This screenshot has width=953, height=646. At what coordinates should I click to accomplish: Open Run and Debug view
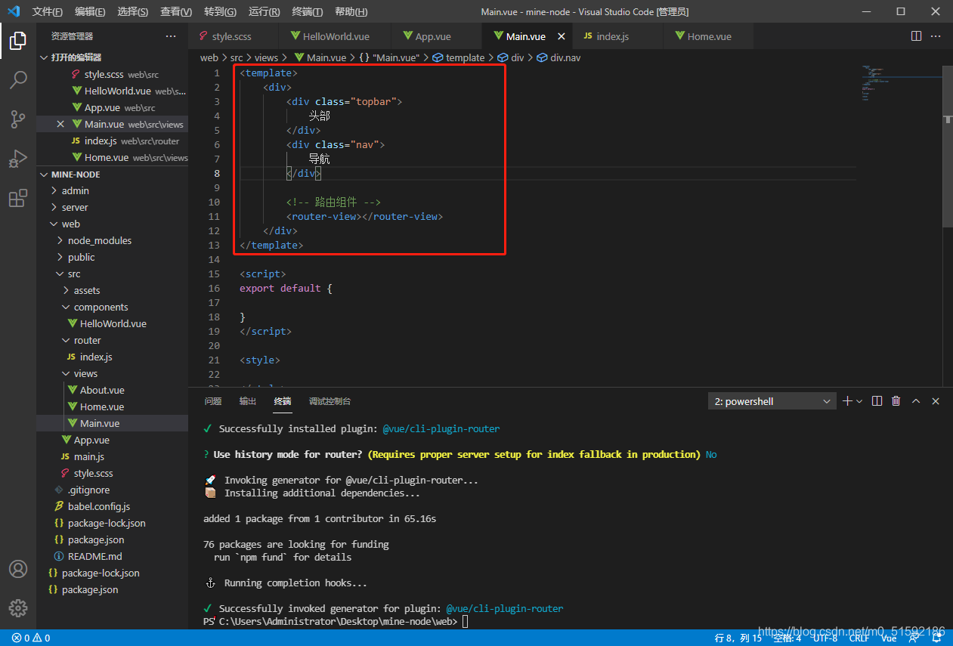18,159
